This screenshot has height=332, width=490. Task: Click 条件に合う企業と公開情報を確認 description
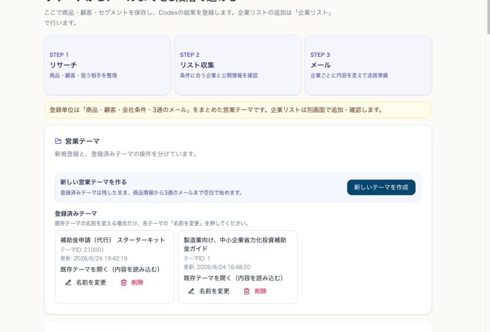tap(219, 76)
